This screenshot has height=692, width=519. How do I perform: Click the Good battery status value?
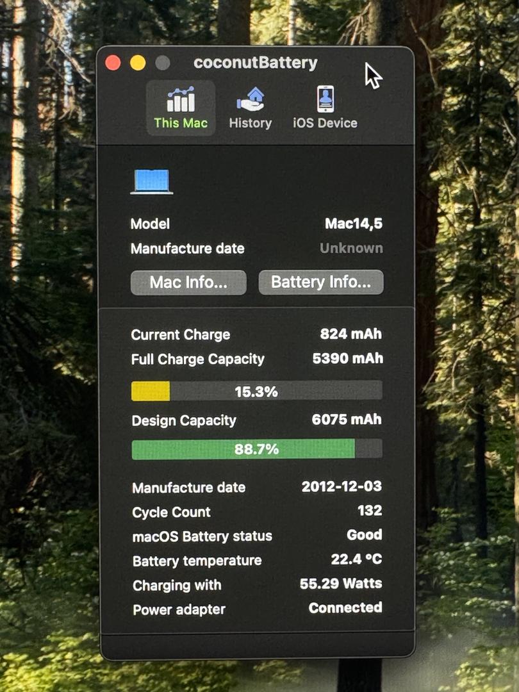365,535
